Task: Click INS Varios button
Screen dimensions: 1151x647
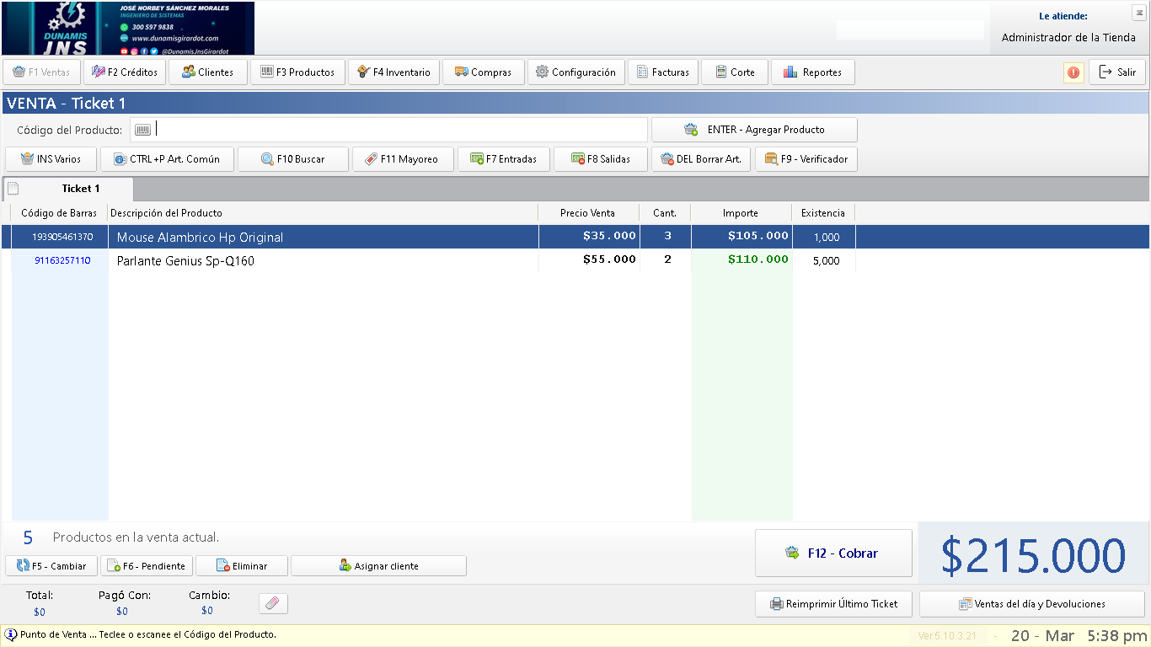Action: click(x=51, y=159)
